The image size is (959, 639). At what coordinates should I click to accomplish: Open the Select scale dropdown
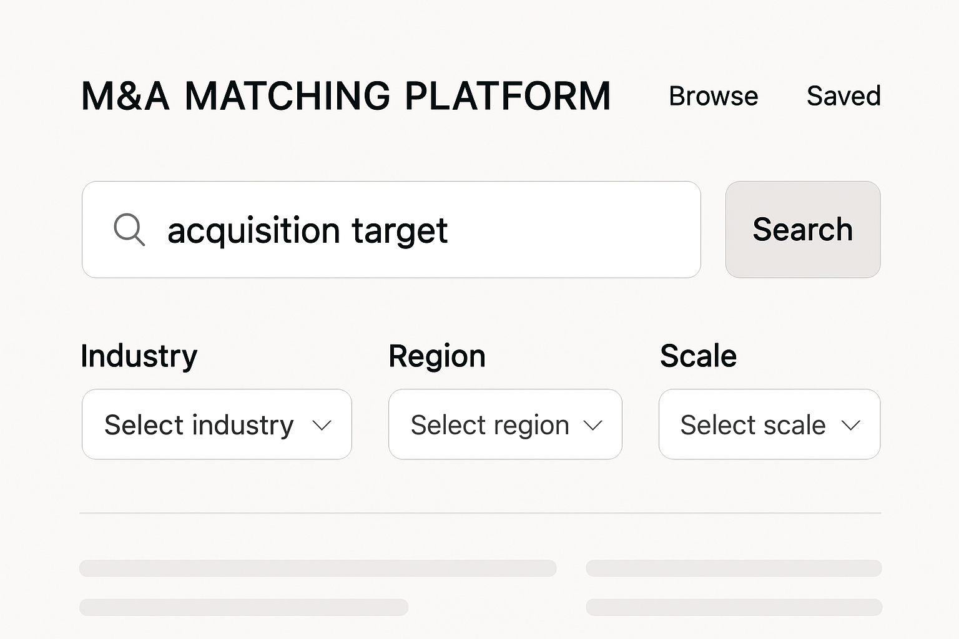pyautogui.click(x=769, y=424)
